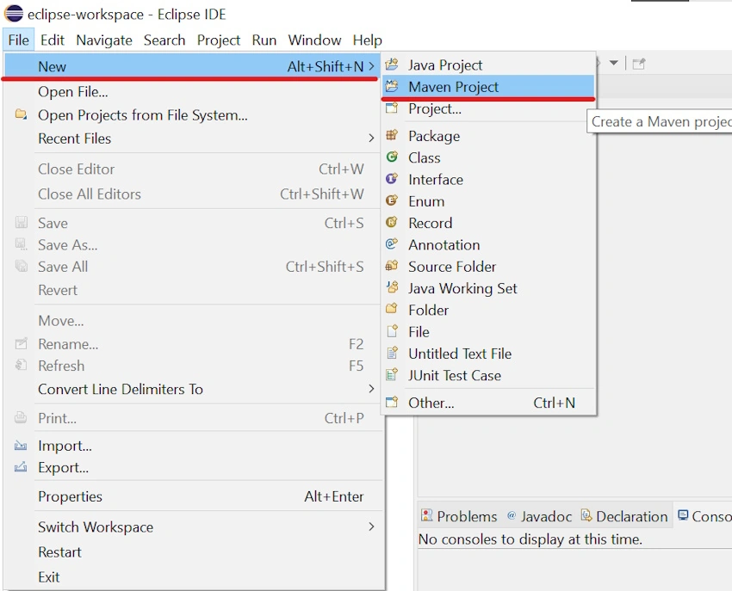Expand Convert Line Delimiters To arrow

(371, 389)
